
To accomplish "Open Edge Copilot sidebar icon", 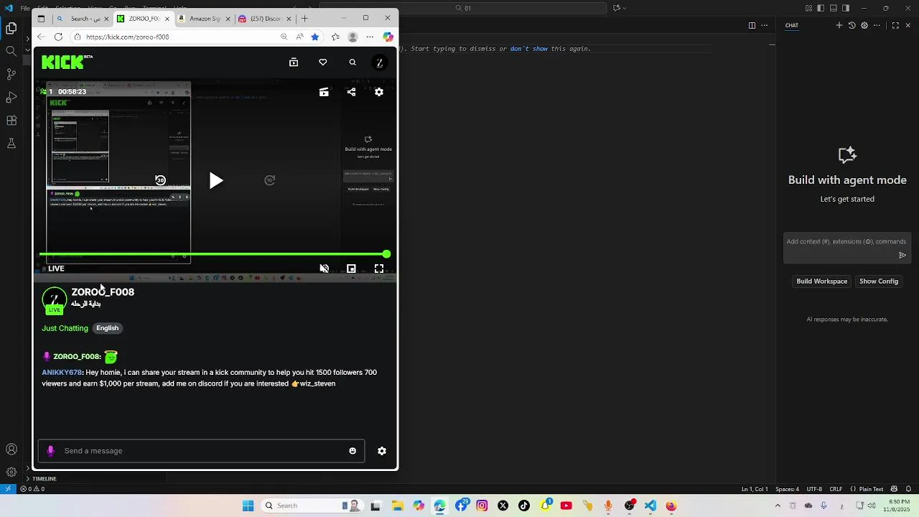I will (x=388, y=37).
